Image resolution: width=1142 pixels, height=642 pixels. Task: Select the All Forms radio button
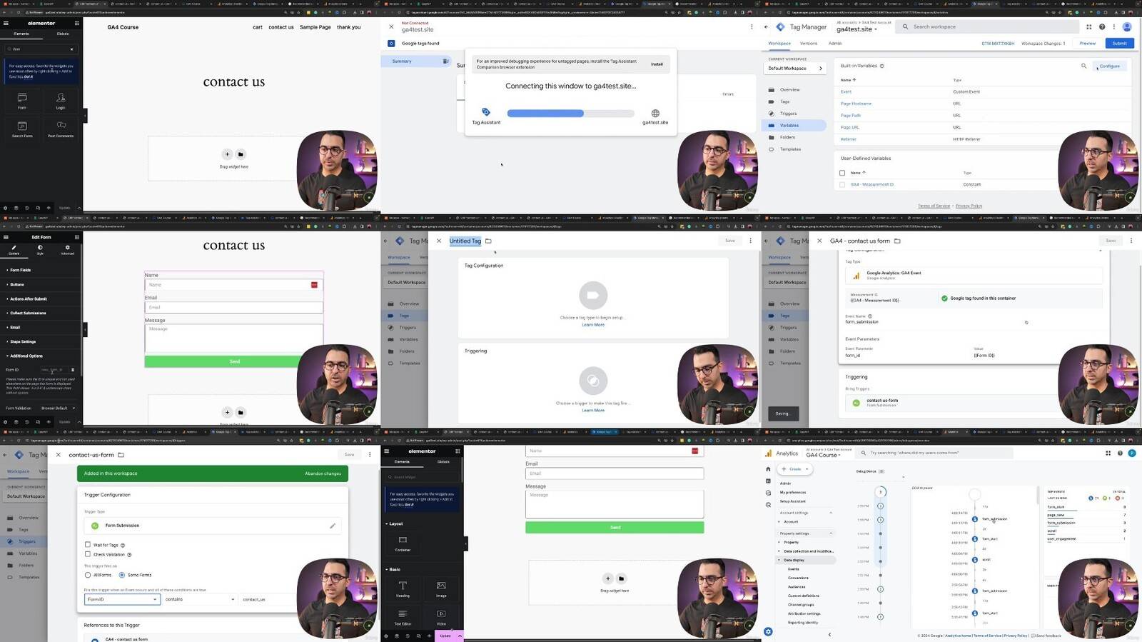pyautogui.click(x=88, y=575)
